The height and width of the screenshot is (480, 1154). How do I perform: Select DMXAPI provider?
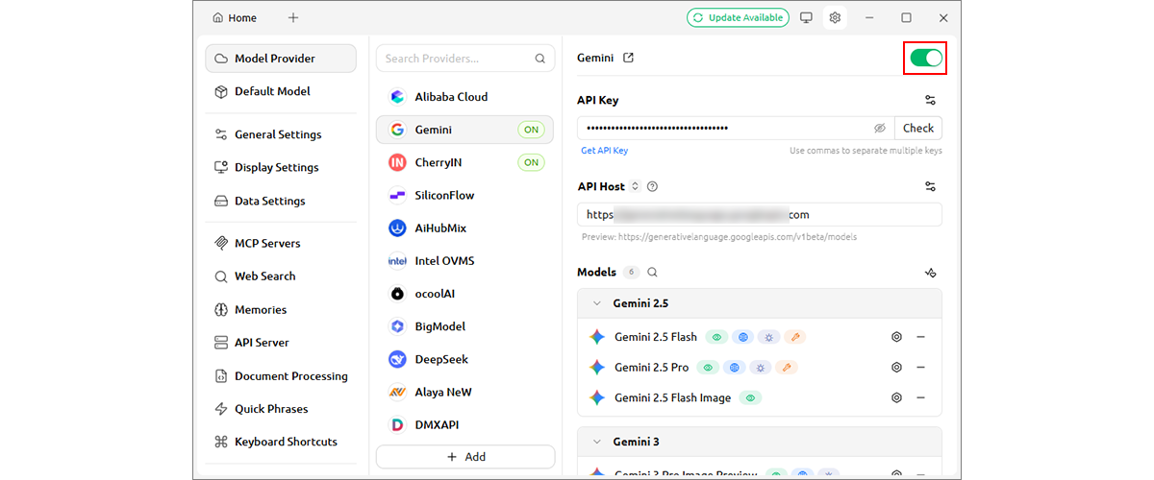464,424
